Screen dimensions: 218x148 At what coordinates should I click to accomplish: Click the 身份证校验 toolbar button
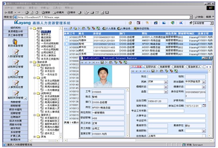pos(141,29)
